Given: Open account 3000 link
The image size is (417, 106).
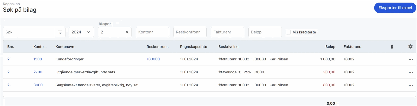Looking at the screenshot, I should click(x=38, y=85).
